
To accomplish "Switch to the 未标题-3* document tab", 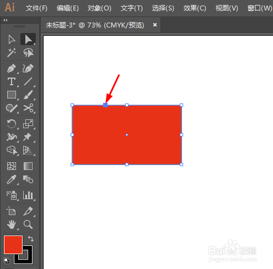I will click(x=95, y=25).
